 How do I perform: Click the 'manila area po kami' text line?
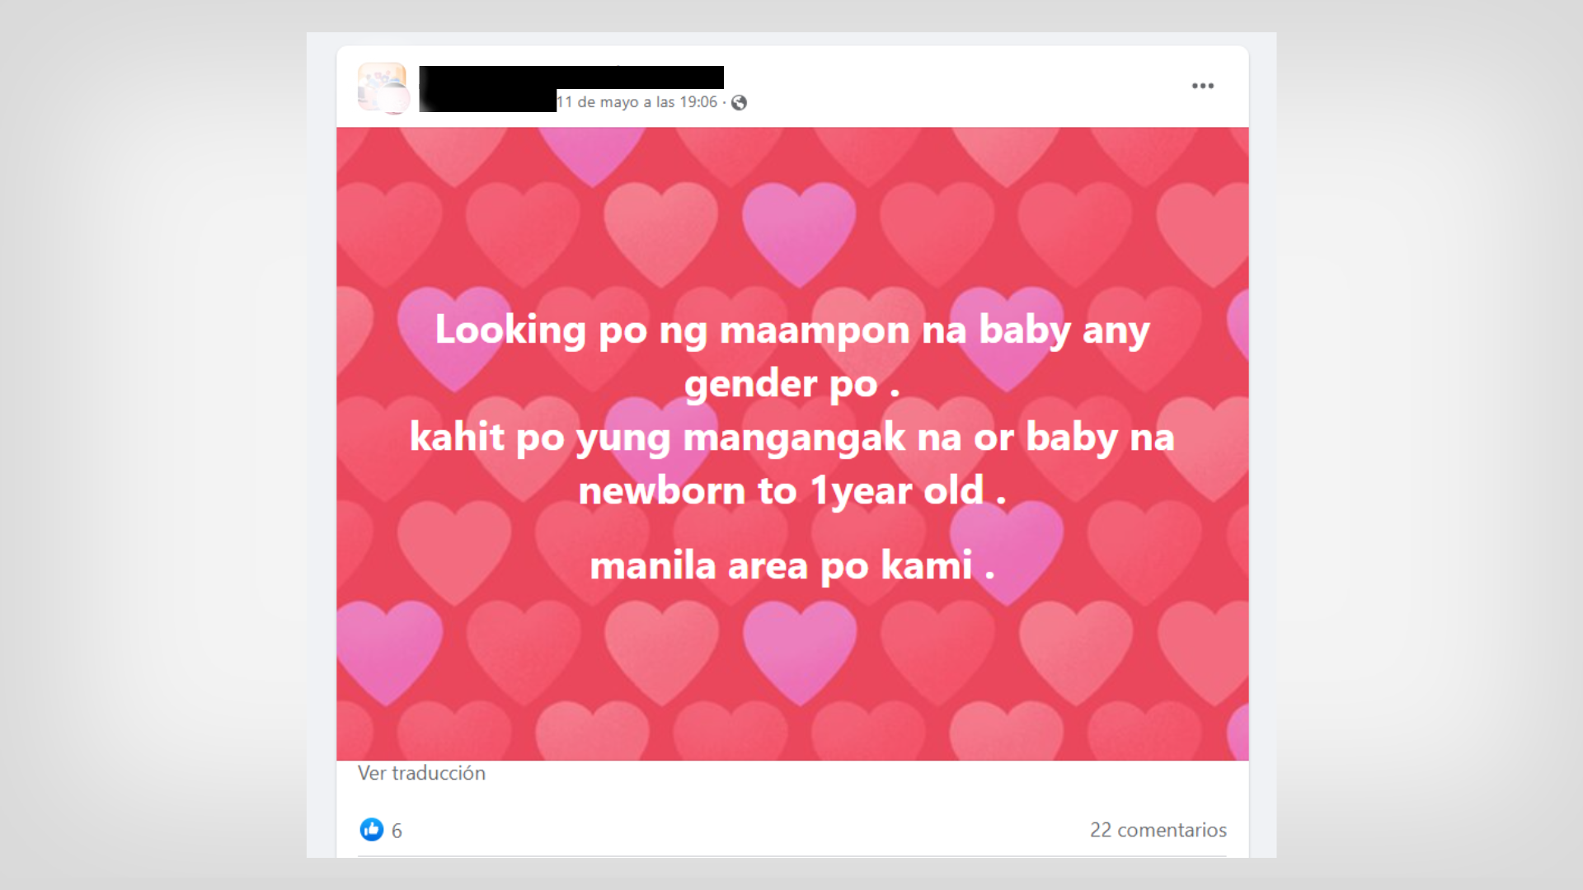tap(791, 566)
